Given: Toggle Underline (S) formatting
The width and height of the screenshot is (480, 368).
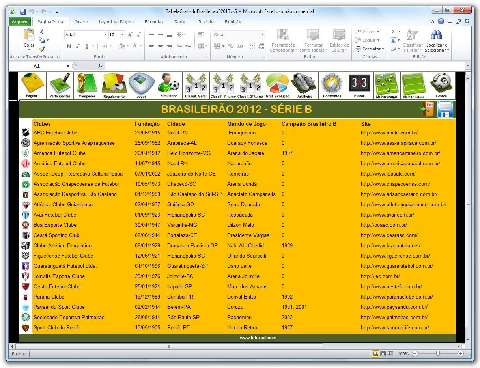Looking at the screenshot, I should [x=87, y=46].
